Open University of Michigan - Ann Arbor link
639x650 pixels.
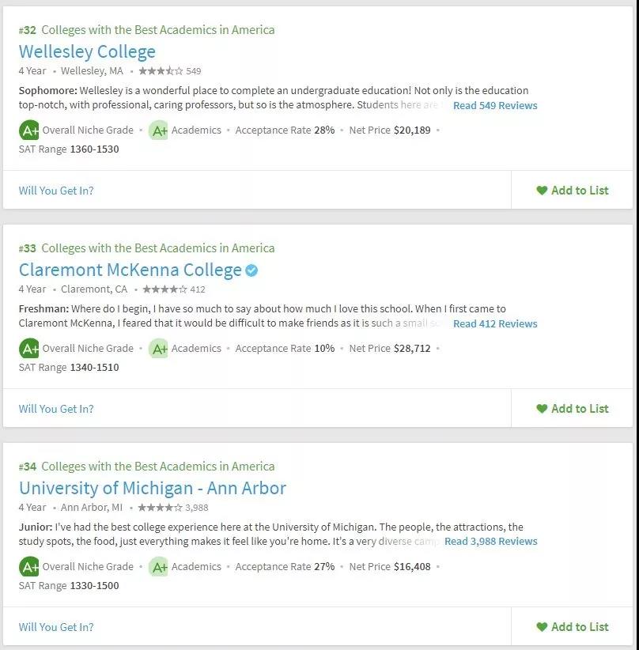tap(153, 489)
